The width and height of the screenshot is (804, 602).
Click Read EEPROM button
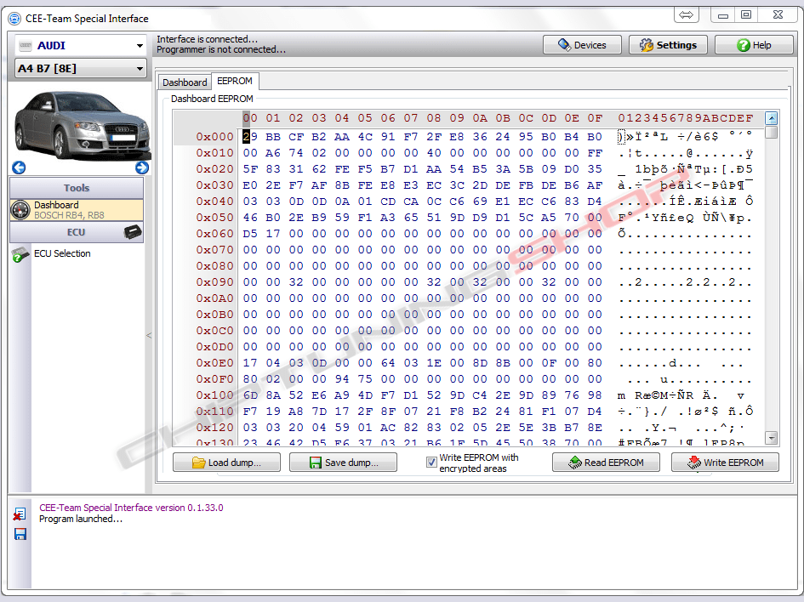(606, 463)
